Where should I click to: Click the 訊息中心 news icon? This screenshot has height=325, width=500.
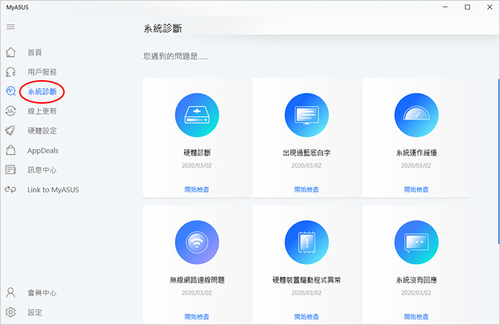[x=10, y=170]
